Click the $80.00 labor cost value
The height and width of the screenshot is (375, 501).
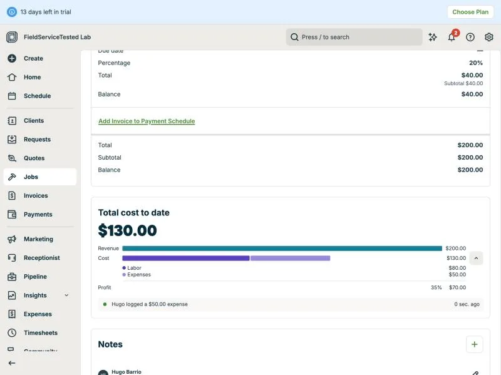pos(457,268)
